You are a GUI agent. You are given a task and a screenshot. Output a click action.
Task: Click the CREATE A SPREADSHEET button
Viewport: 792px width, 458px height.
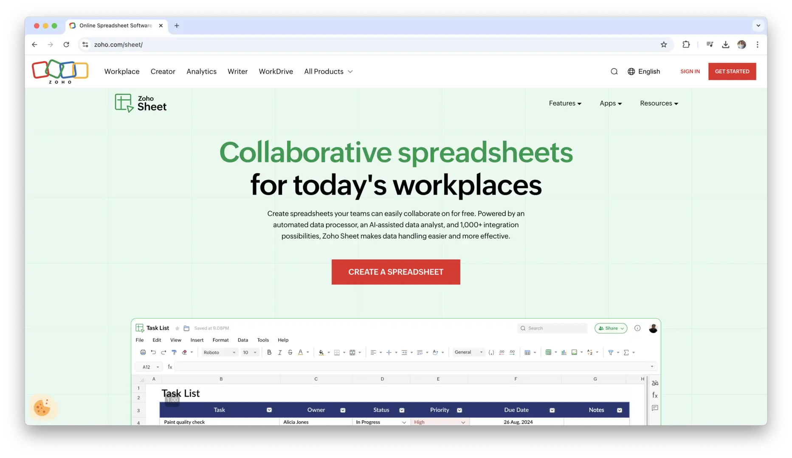pyautogui.click(x=396, y=272)
